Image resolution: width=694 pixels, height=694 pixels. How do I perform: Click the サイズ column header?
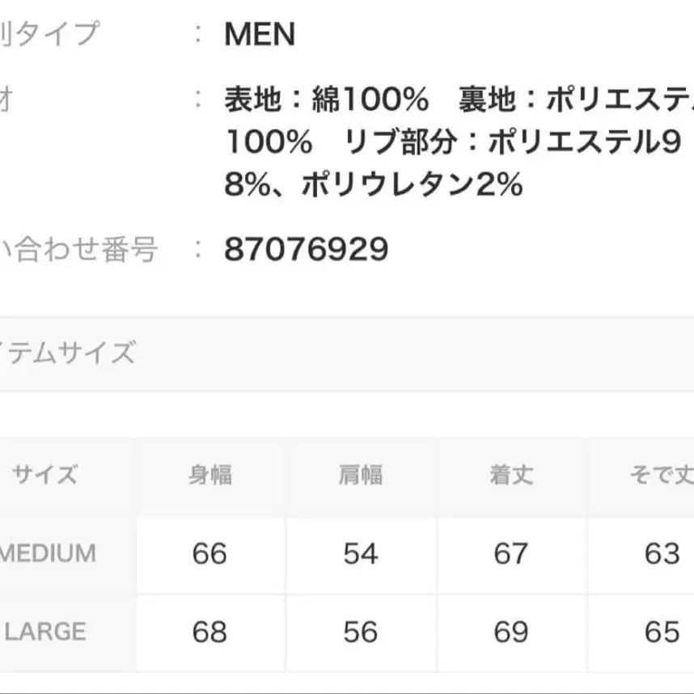(45, 475)
